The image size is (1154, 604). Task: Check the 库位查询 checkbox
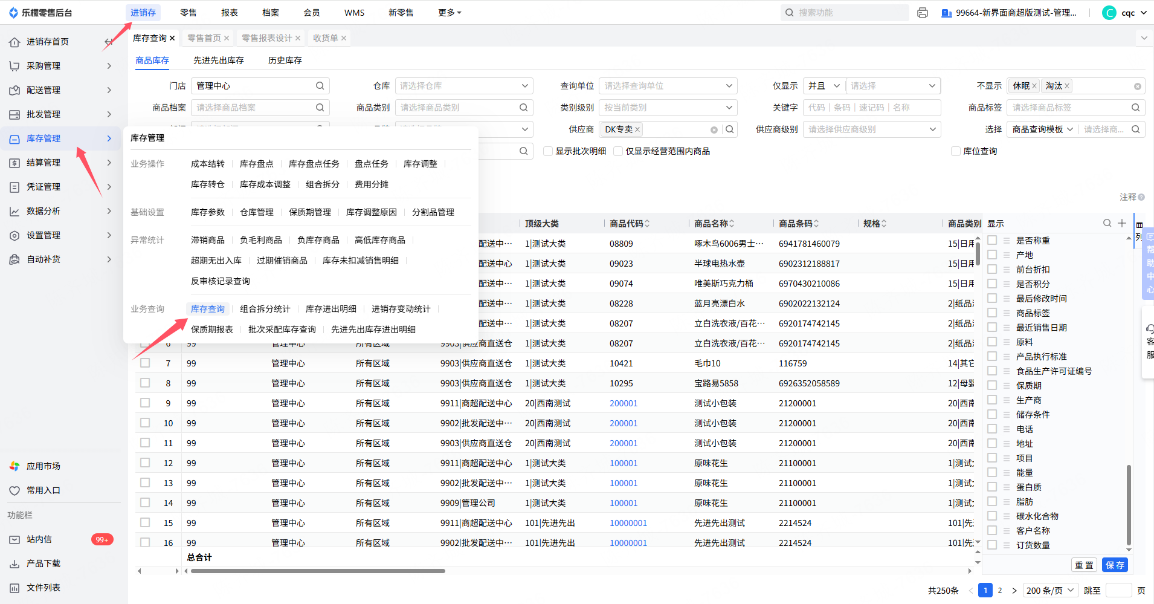coord(956,151)
